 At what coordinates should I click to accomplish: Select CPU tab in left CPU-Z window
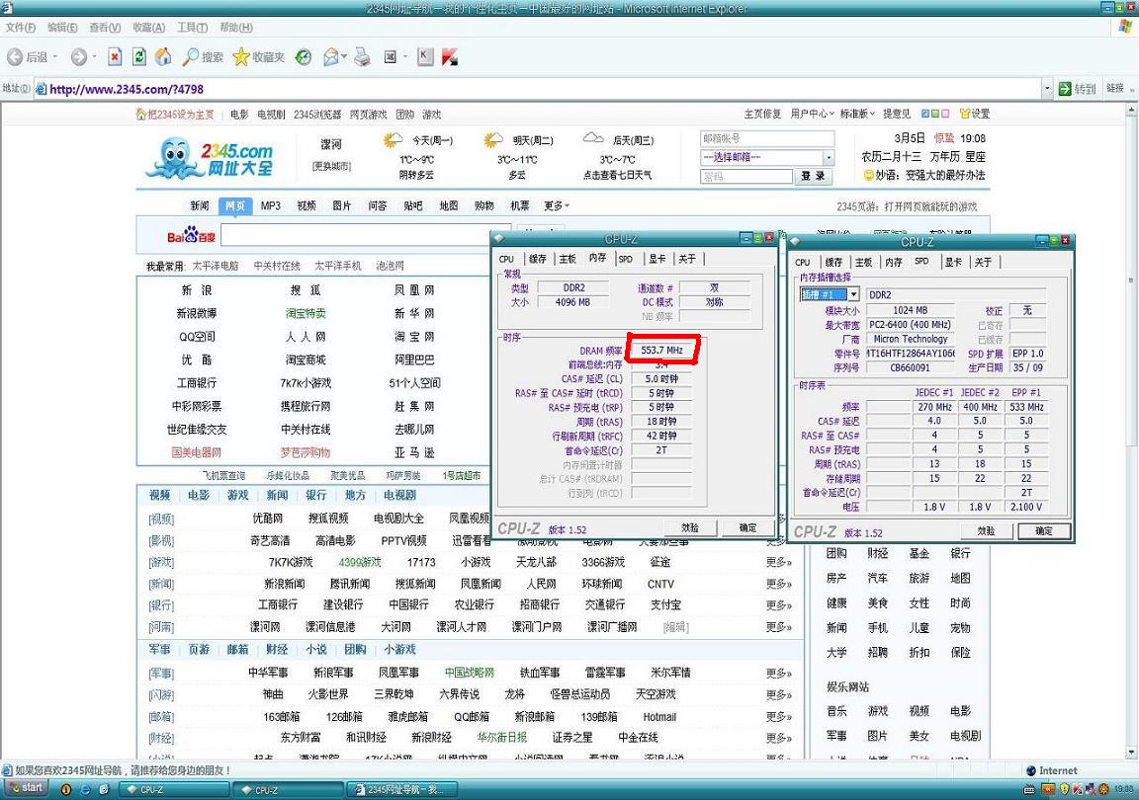tap(507, 259)
